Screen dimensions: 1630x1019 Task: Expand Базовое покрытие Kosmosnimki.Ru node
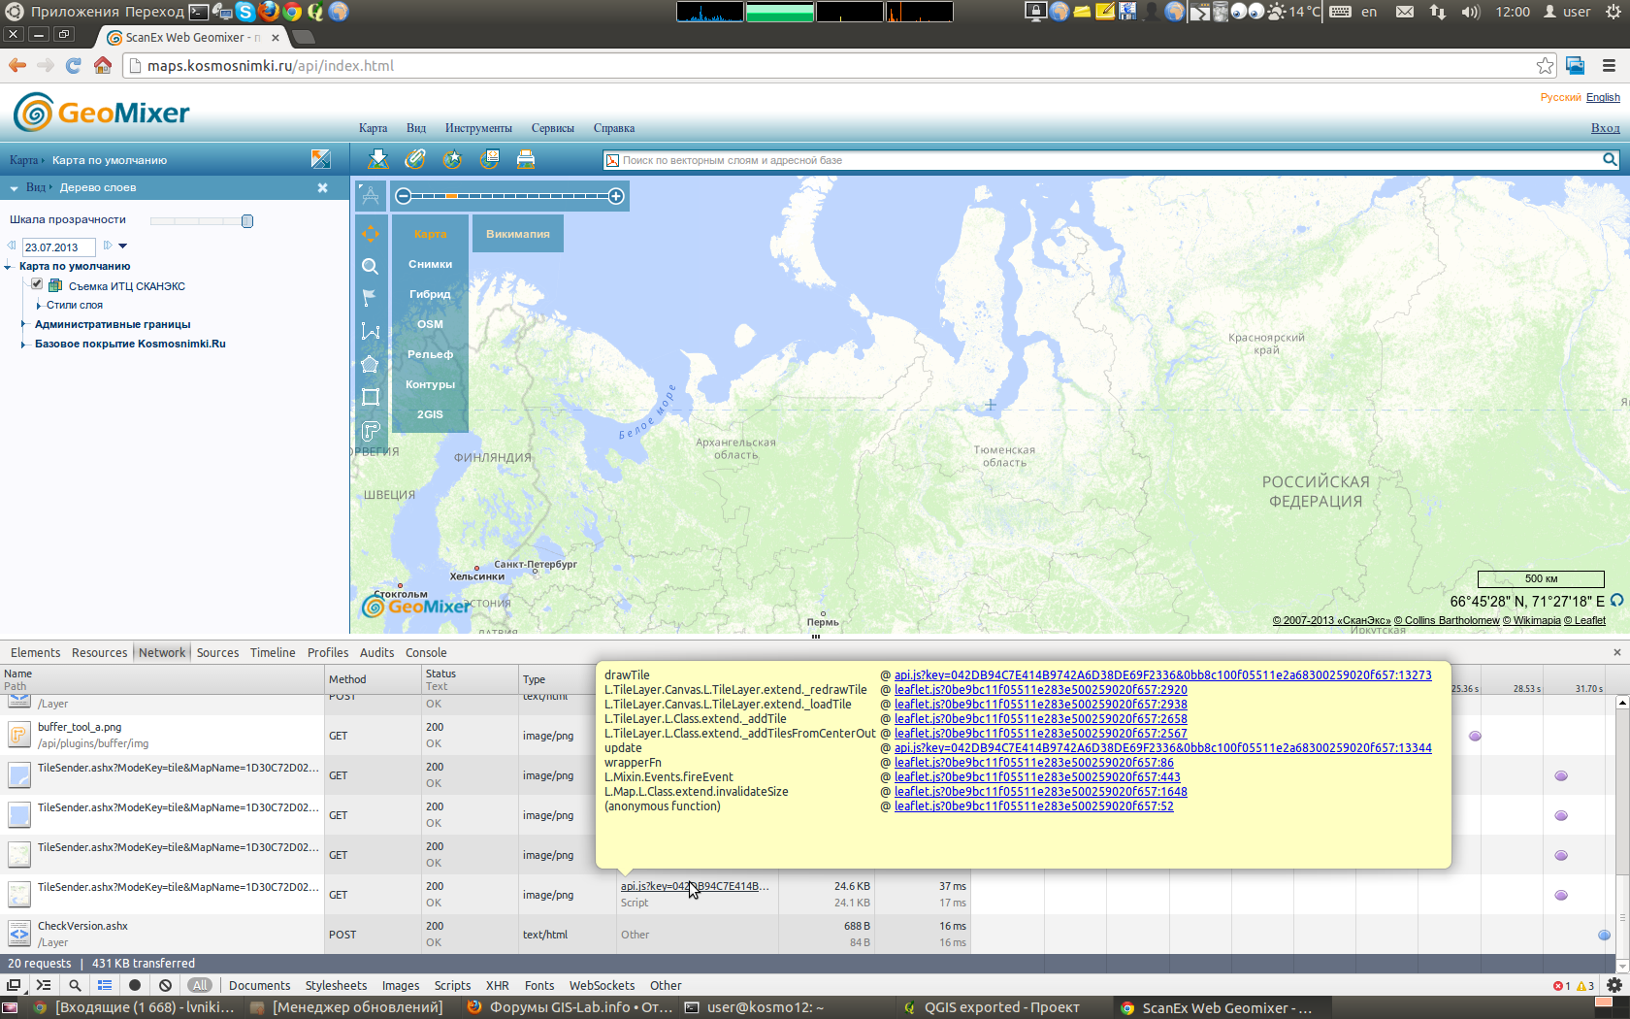[x=23, y=344]
